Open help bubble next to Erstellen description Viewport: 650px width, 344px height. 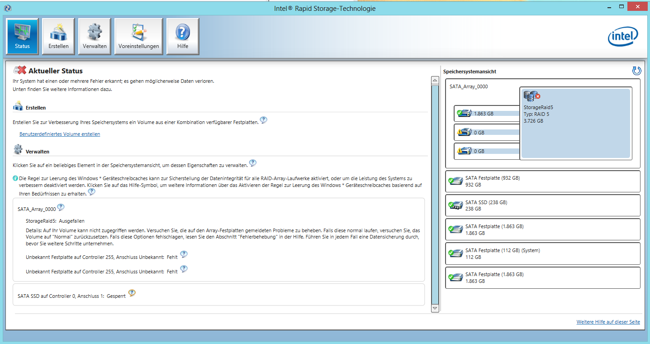pos(263,120)
